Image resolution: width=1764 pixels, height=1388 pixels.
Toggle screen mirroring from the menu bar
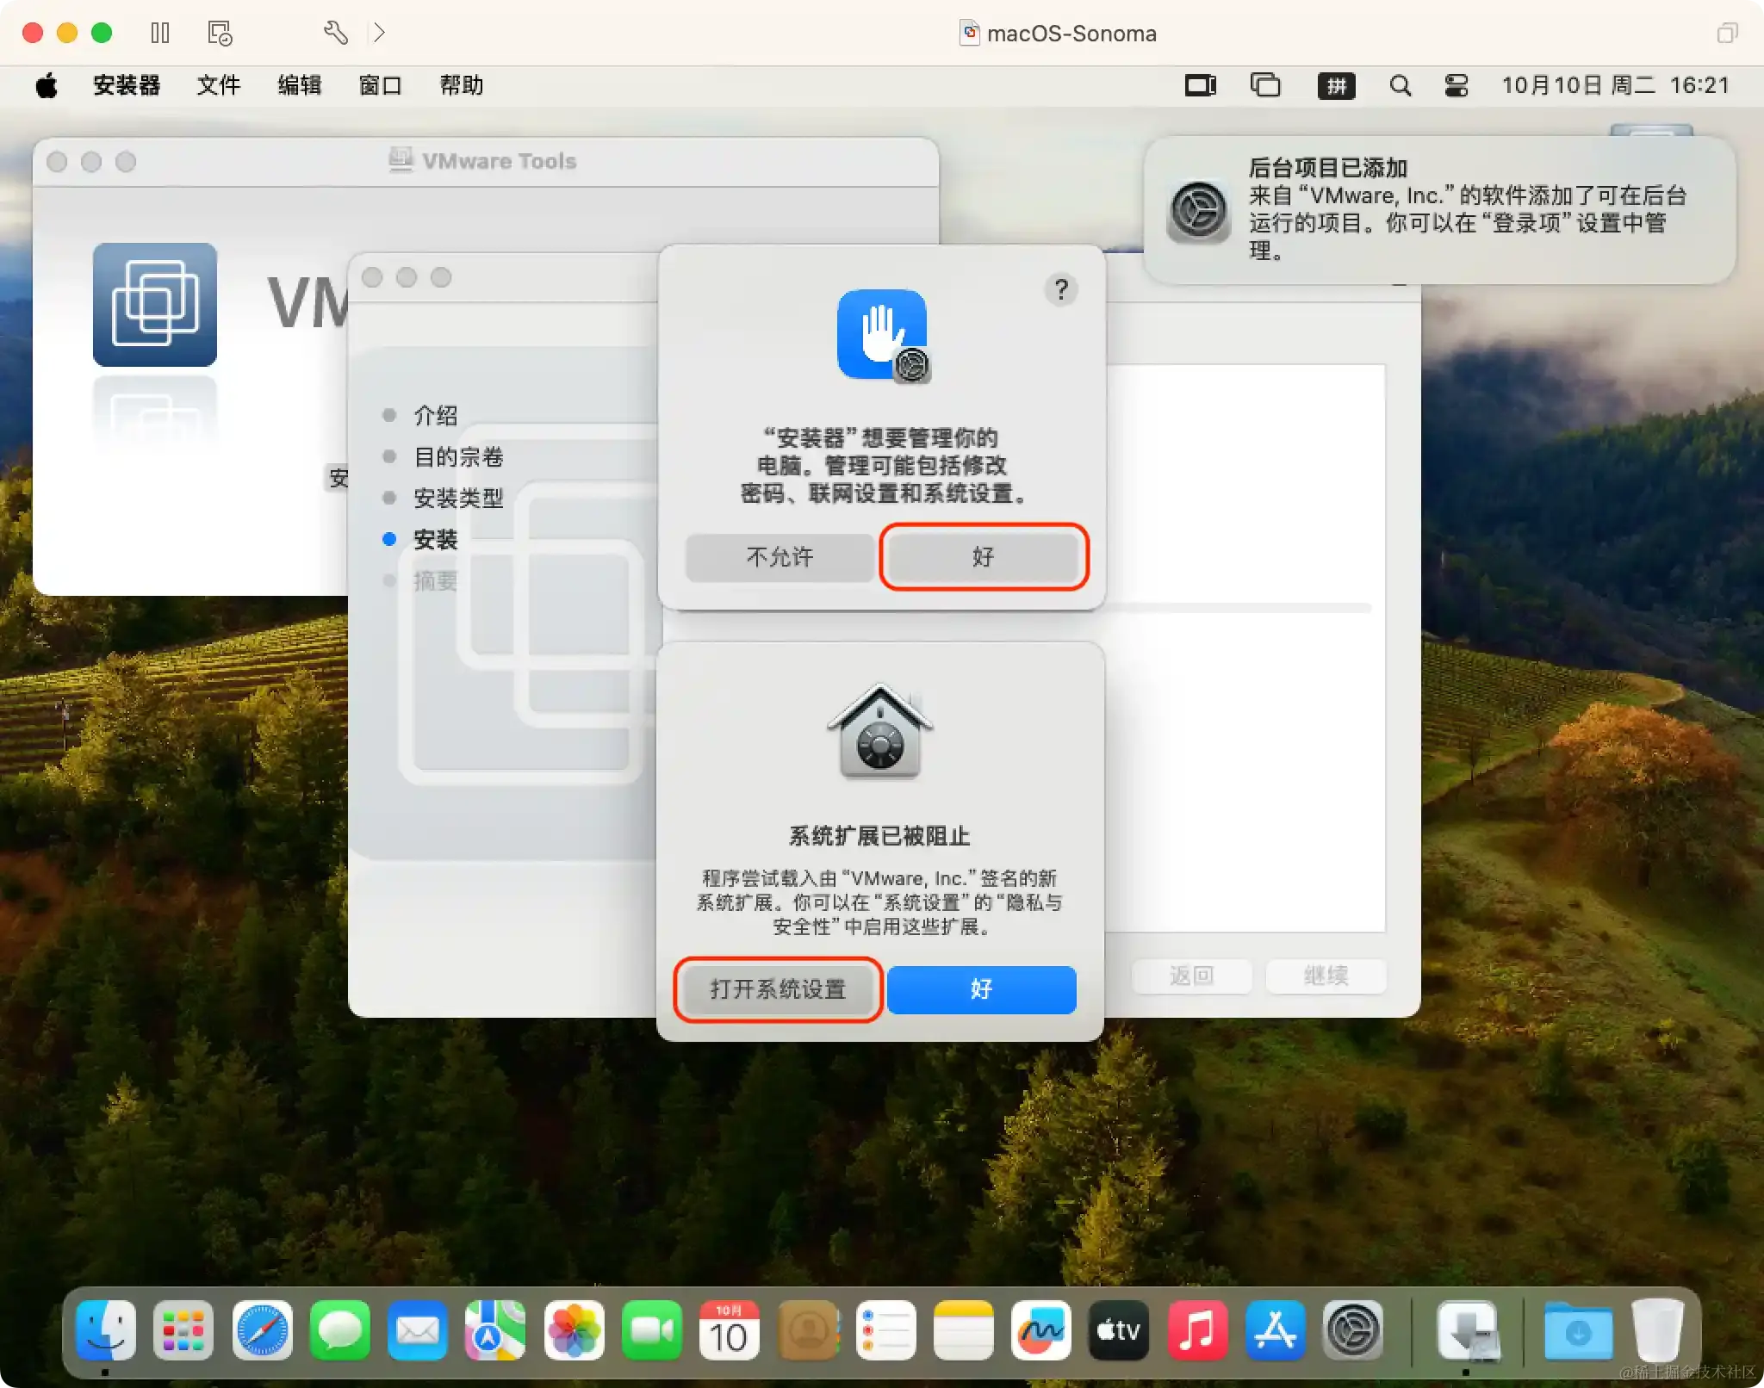pyautogui.click(x=1200, y=85)
